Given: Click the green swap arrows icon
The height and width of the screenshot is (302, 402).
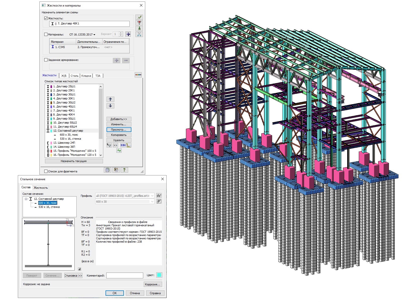Looking at the screenshot, I should click(x=119, y=150).
